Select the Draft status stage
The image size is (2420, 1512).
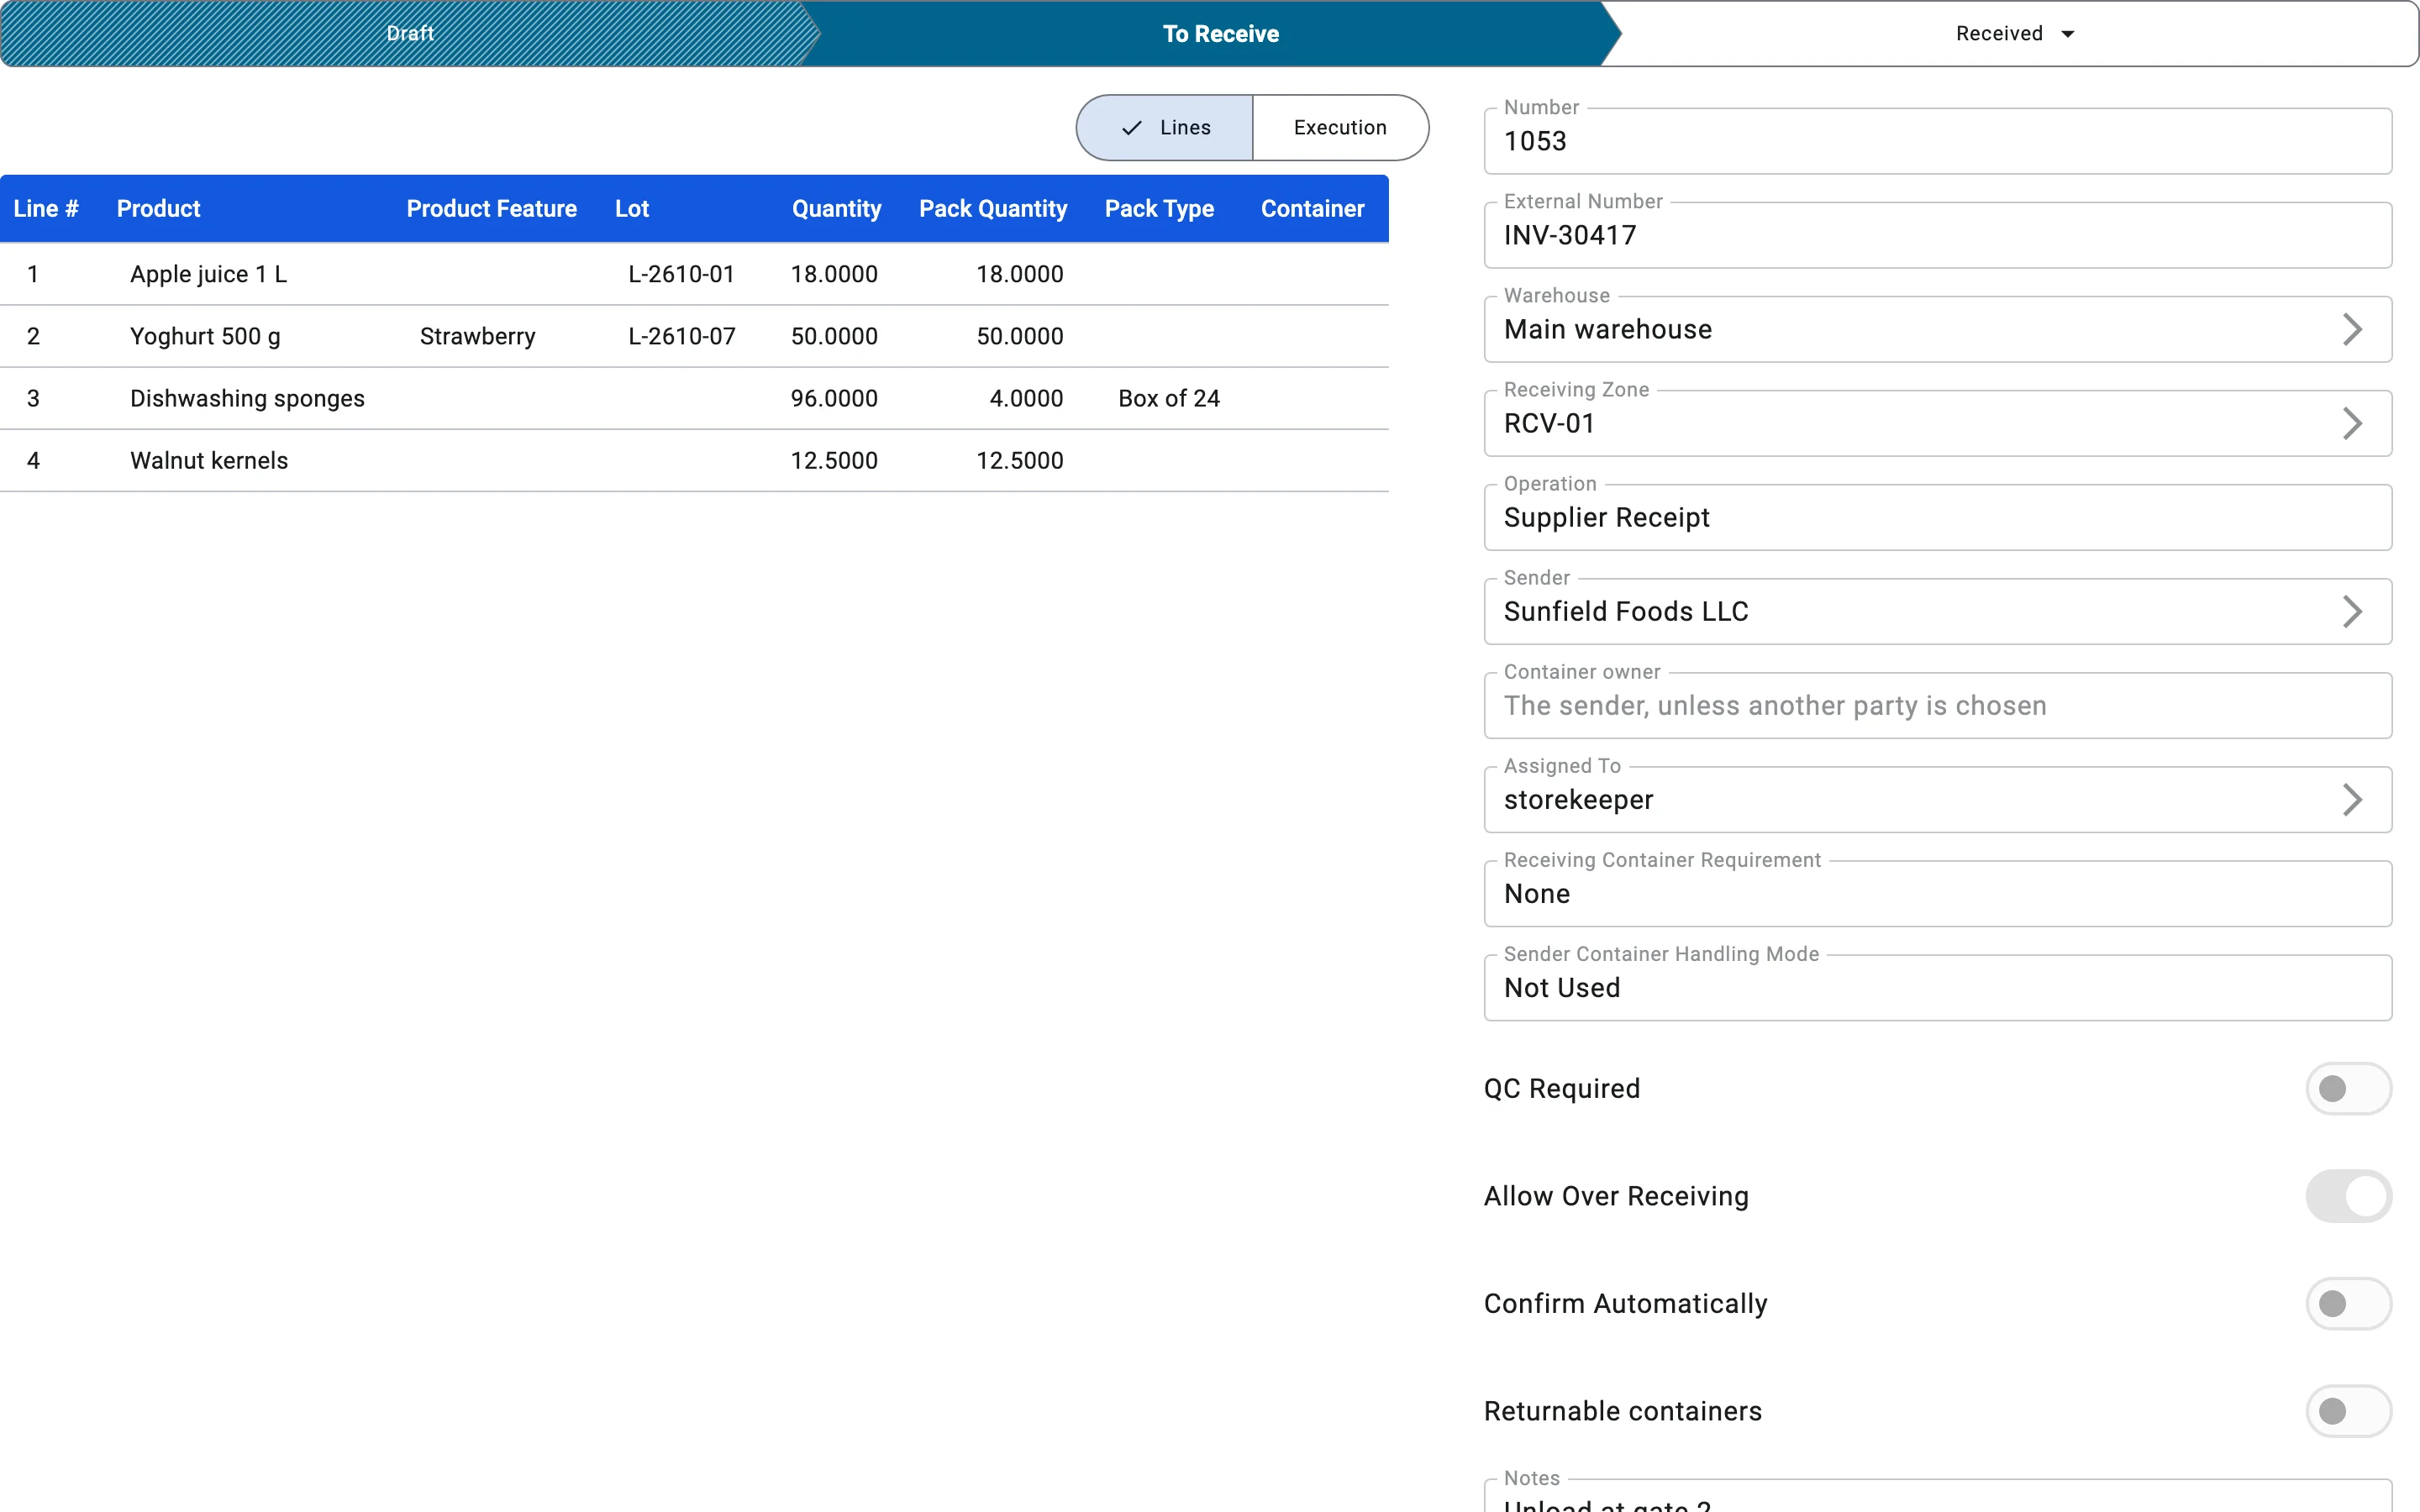(x=410, y=33)
